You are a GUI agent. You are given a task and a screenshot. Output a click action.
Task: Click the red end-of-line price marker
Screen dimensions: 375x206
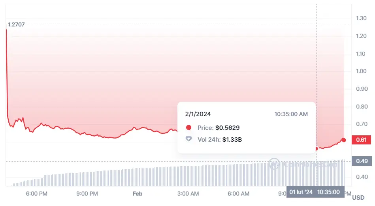(x=344, y=140)
